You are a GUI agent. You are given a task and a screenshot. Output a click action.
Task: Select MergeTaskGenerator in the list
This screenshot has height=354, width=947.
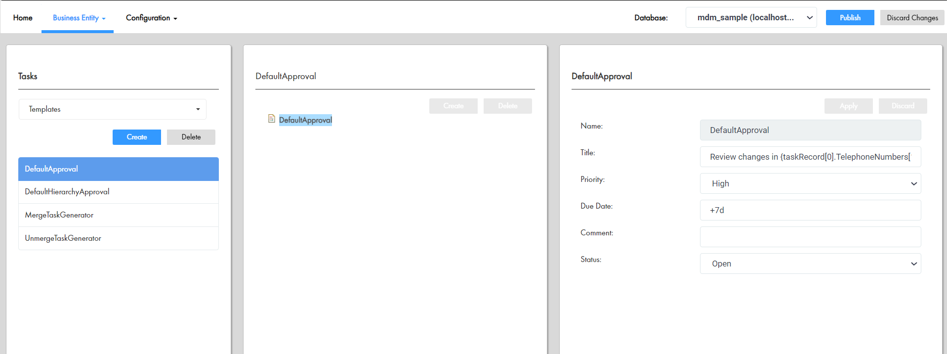[x=119, y=215]
